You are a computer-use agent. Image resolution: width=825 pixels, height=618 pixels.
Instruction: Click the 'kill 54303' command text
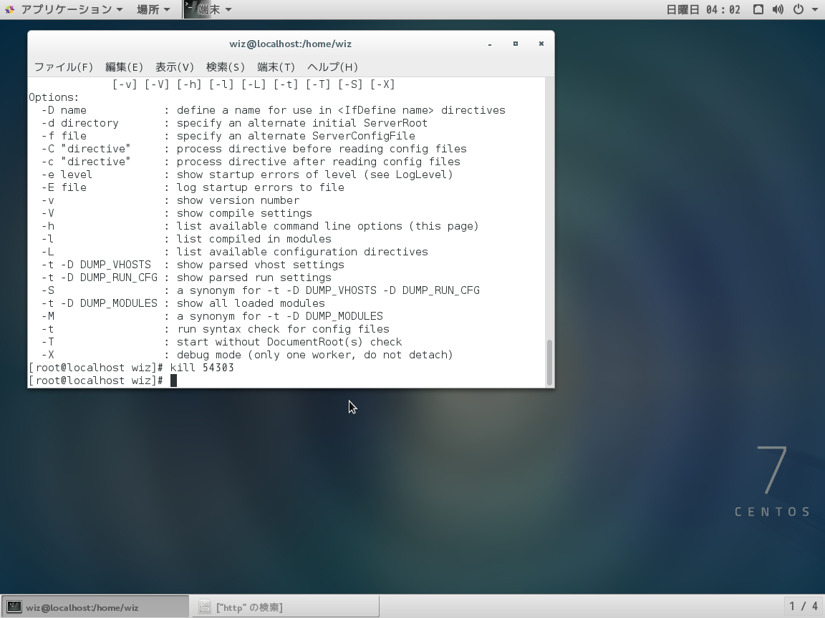(x=202, y=368)
